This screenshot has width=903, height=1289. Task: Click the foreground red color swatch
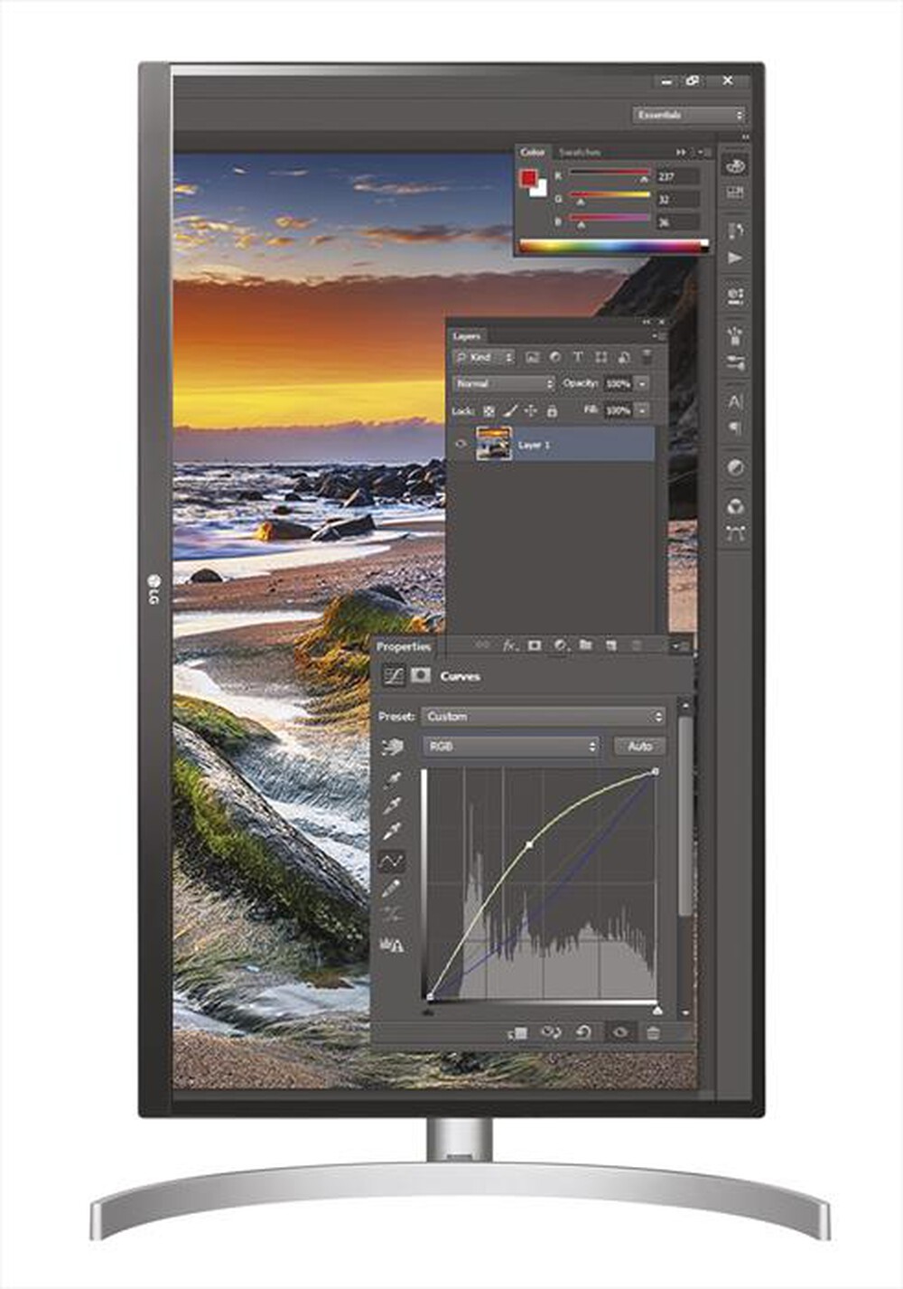pyautogui.click(x=528, y=178)
